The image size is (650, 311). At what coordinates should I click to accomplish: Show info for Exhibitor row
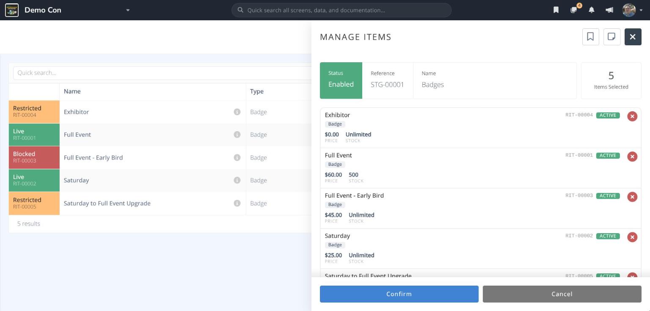click(x=237, y=112)
